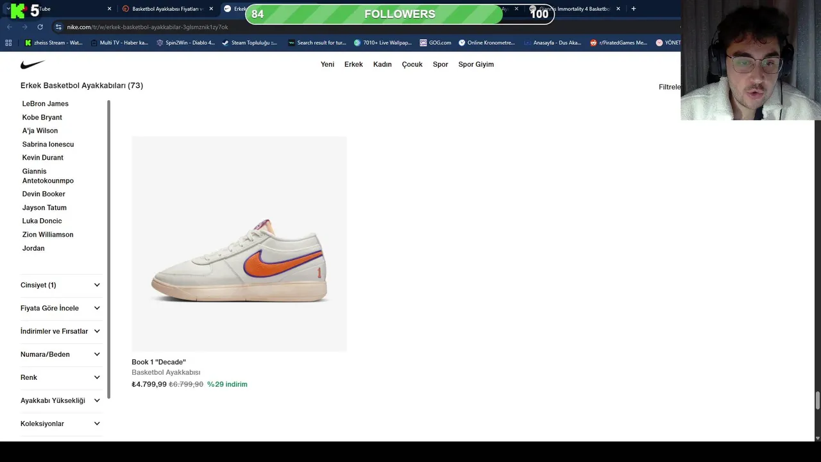Go back to the previous page
Image resolution: width=821 pixels, height=462 pixels.
pyautogui.click(x=9, y=27)
